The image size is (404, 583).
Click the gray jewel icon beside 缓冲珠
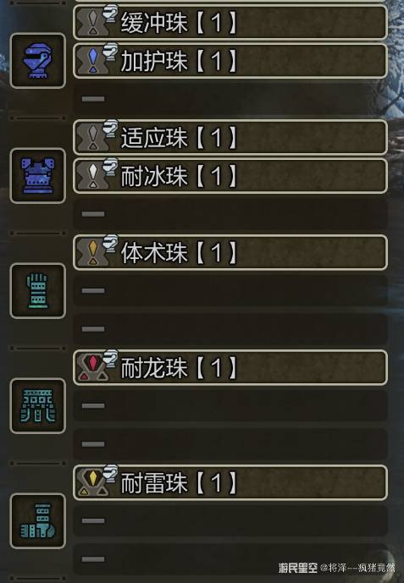[93, 22]
